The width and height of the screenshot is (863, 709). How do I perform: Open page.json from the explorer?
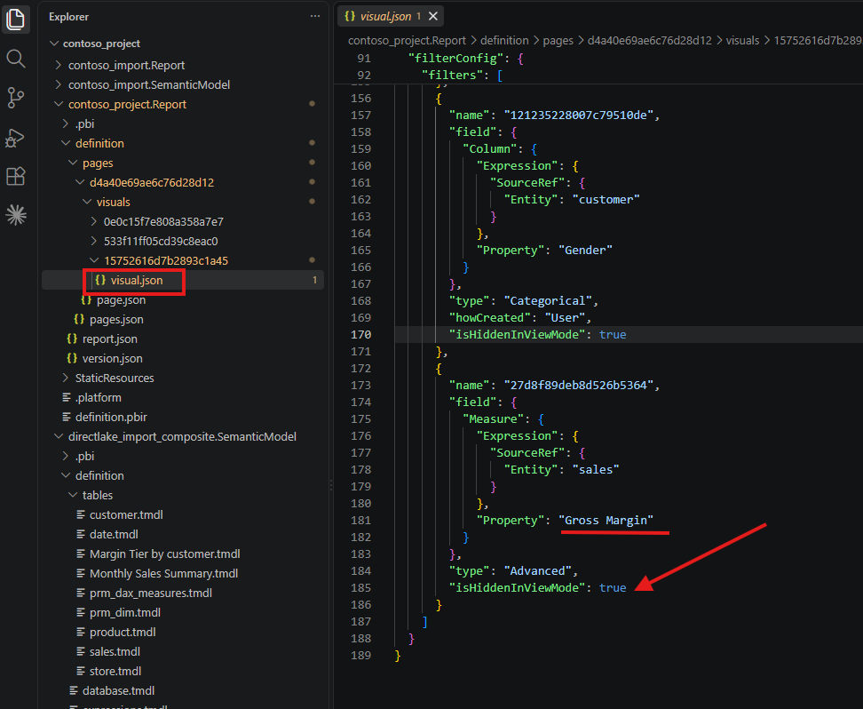(x=121, y=300)
